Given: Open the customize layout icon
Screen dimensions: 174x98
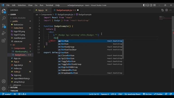Looking at the screenshot, I should point(154,5).
